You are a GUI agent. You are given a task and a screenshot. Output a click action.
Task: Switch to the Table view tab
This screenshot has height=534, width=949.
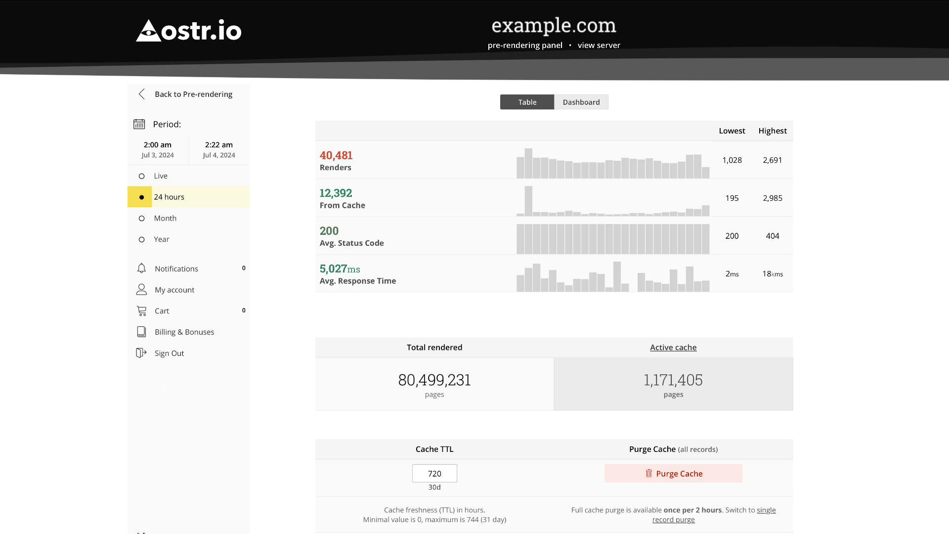pos(527,102)
